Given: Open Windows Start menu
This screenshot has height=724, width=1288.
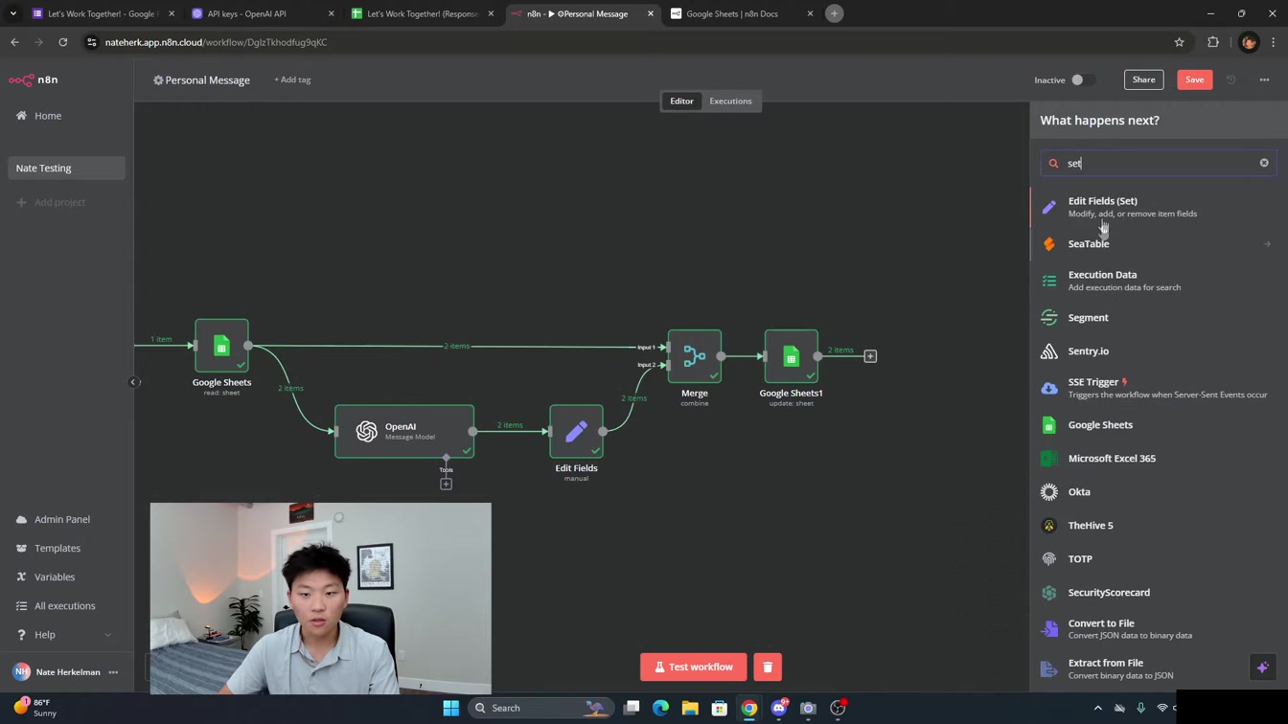Looking at the screenshot, I should (x=450, y=709).
